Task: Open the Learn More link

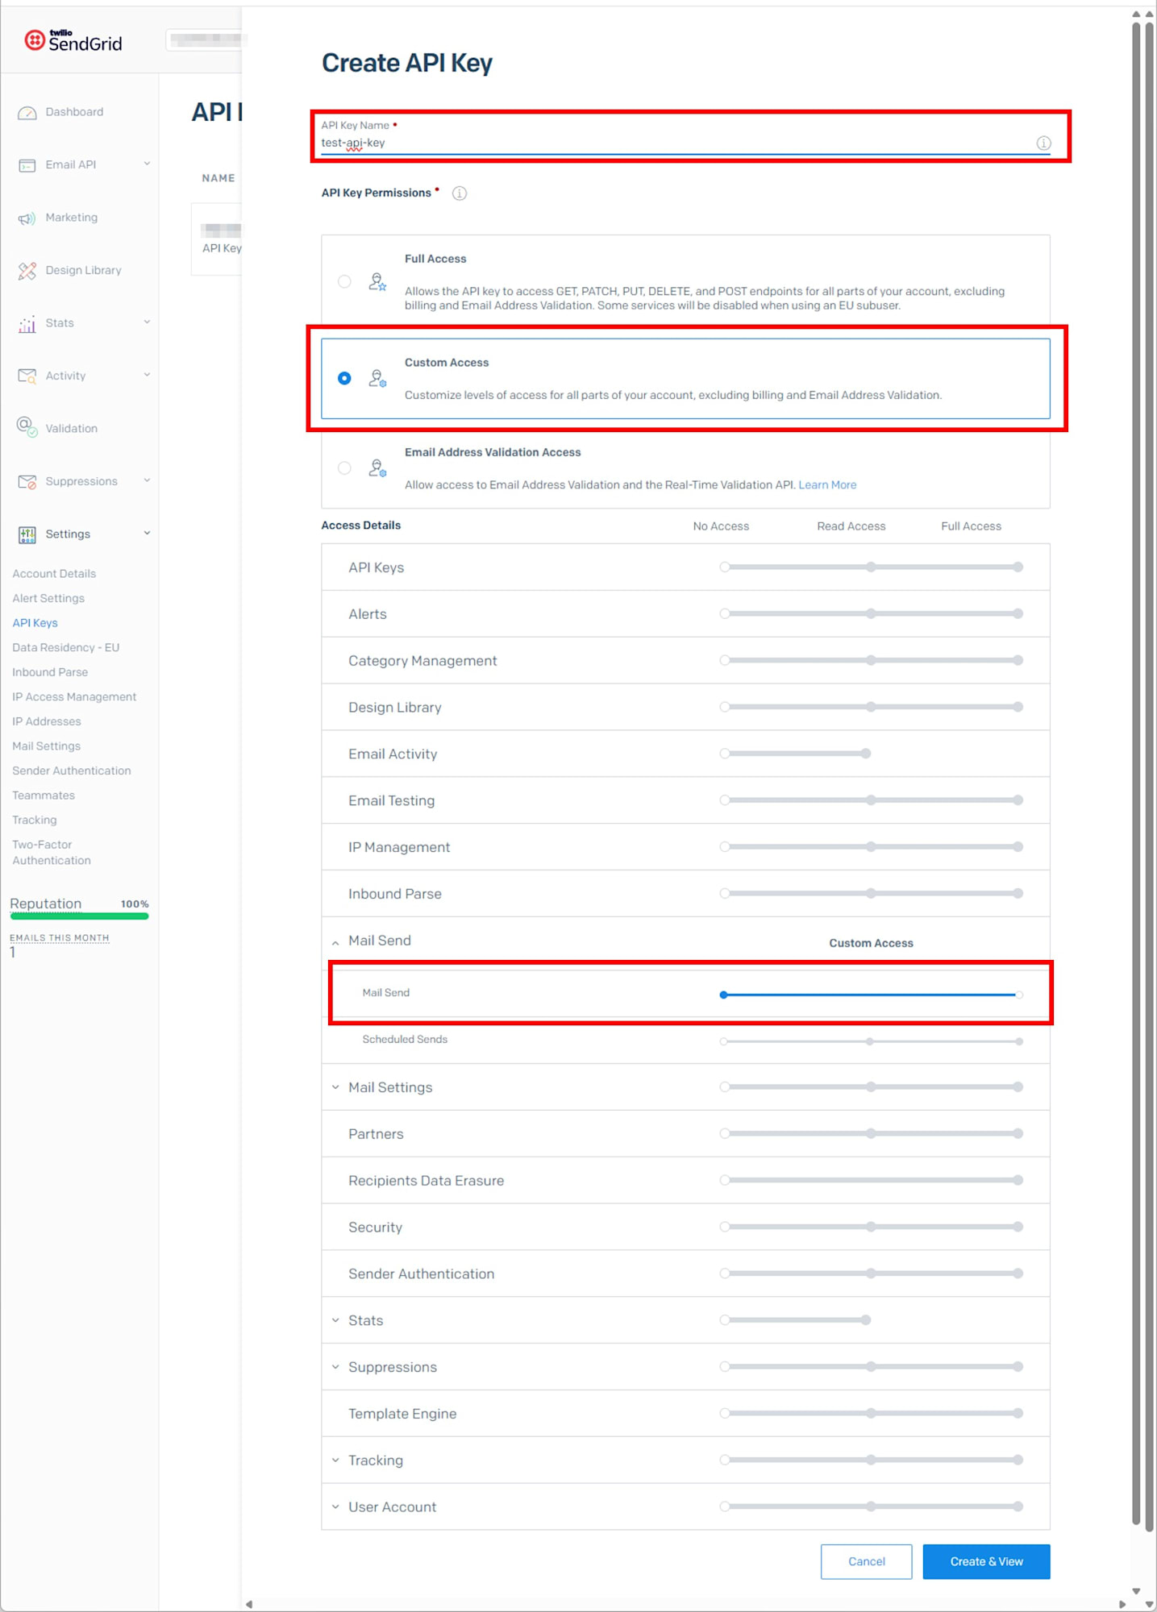Action: coord(827,485)
